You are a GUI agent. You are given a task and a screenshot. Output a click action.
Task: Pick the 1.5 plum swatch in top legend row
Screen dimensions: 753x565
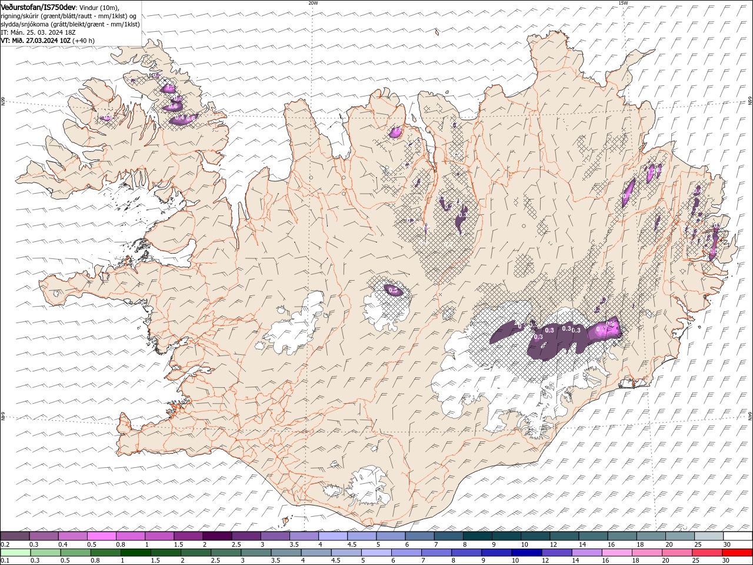(x=188, y=536)
